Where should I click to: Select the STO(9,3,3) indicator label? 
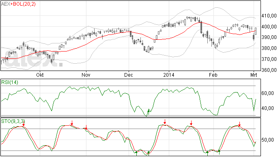coord(13,121)
